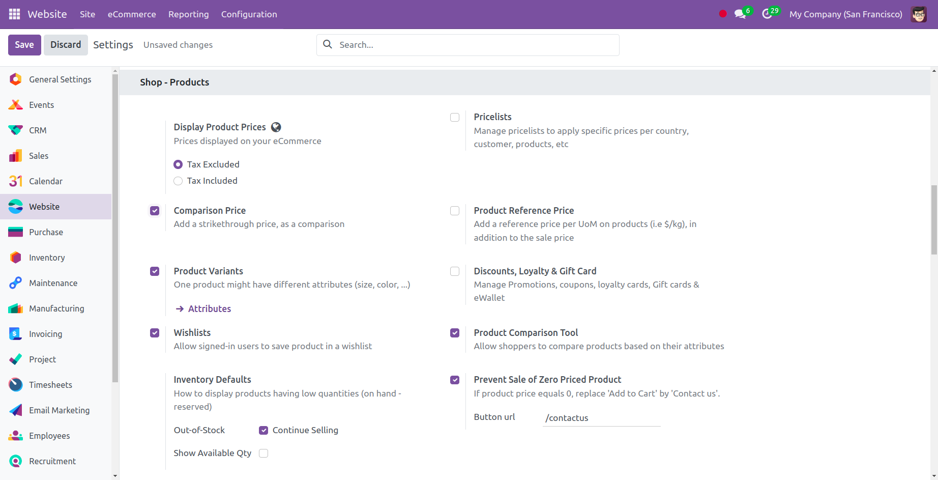This screenshot has width=938, height=480.
Task: Open the user avatar menu
Action: point(919,14)
